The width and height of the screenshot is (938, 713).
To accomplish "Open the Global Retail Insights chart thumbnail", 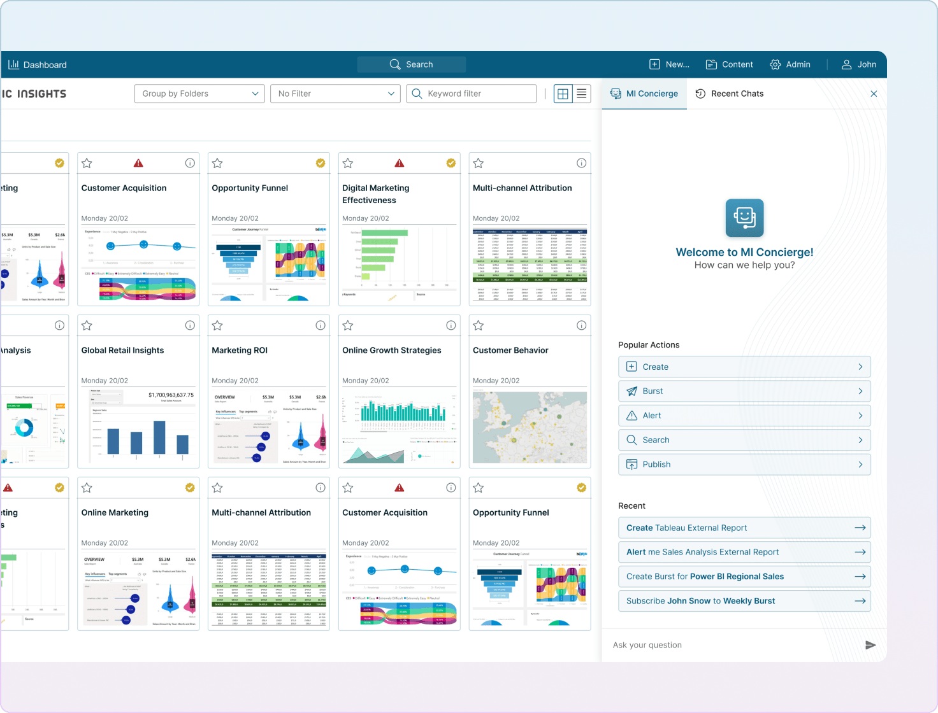I will point(138,427).
